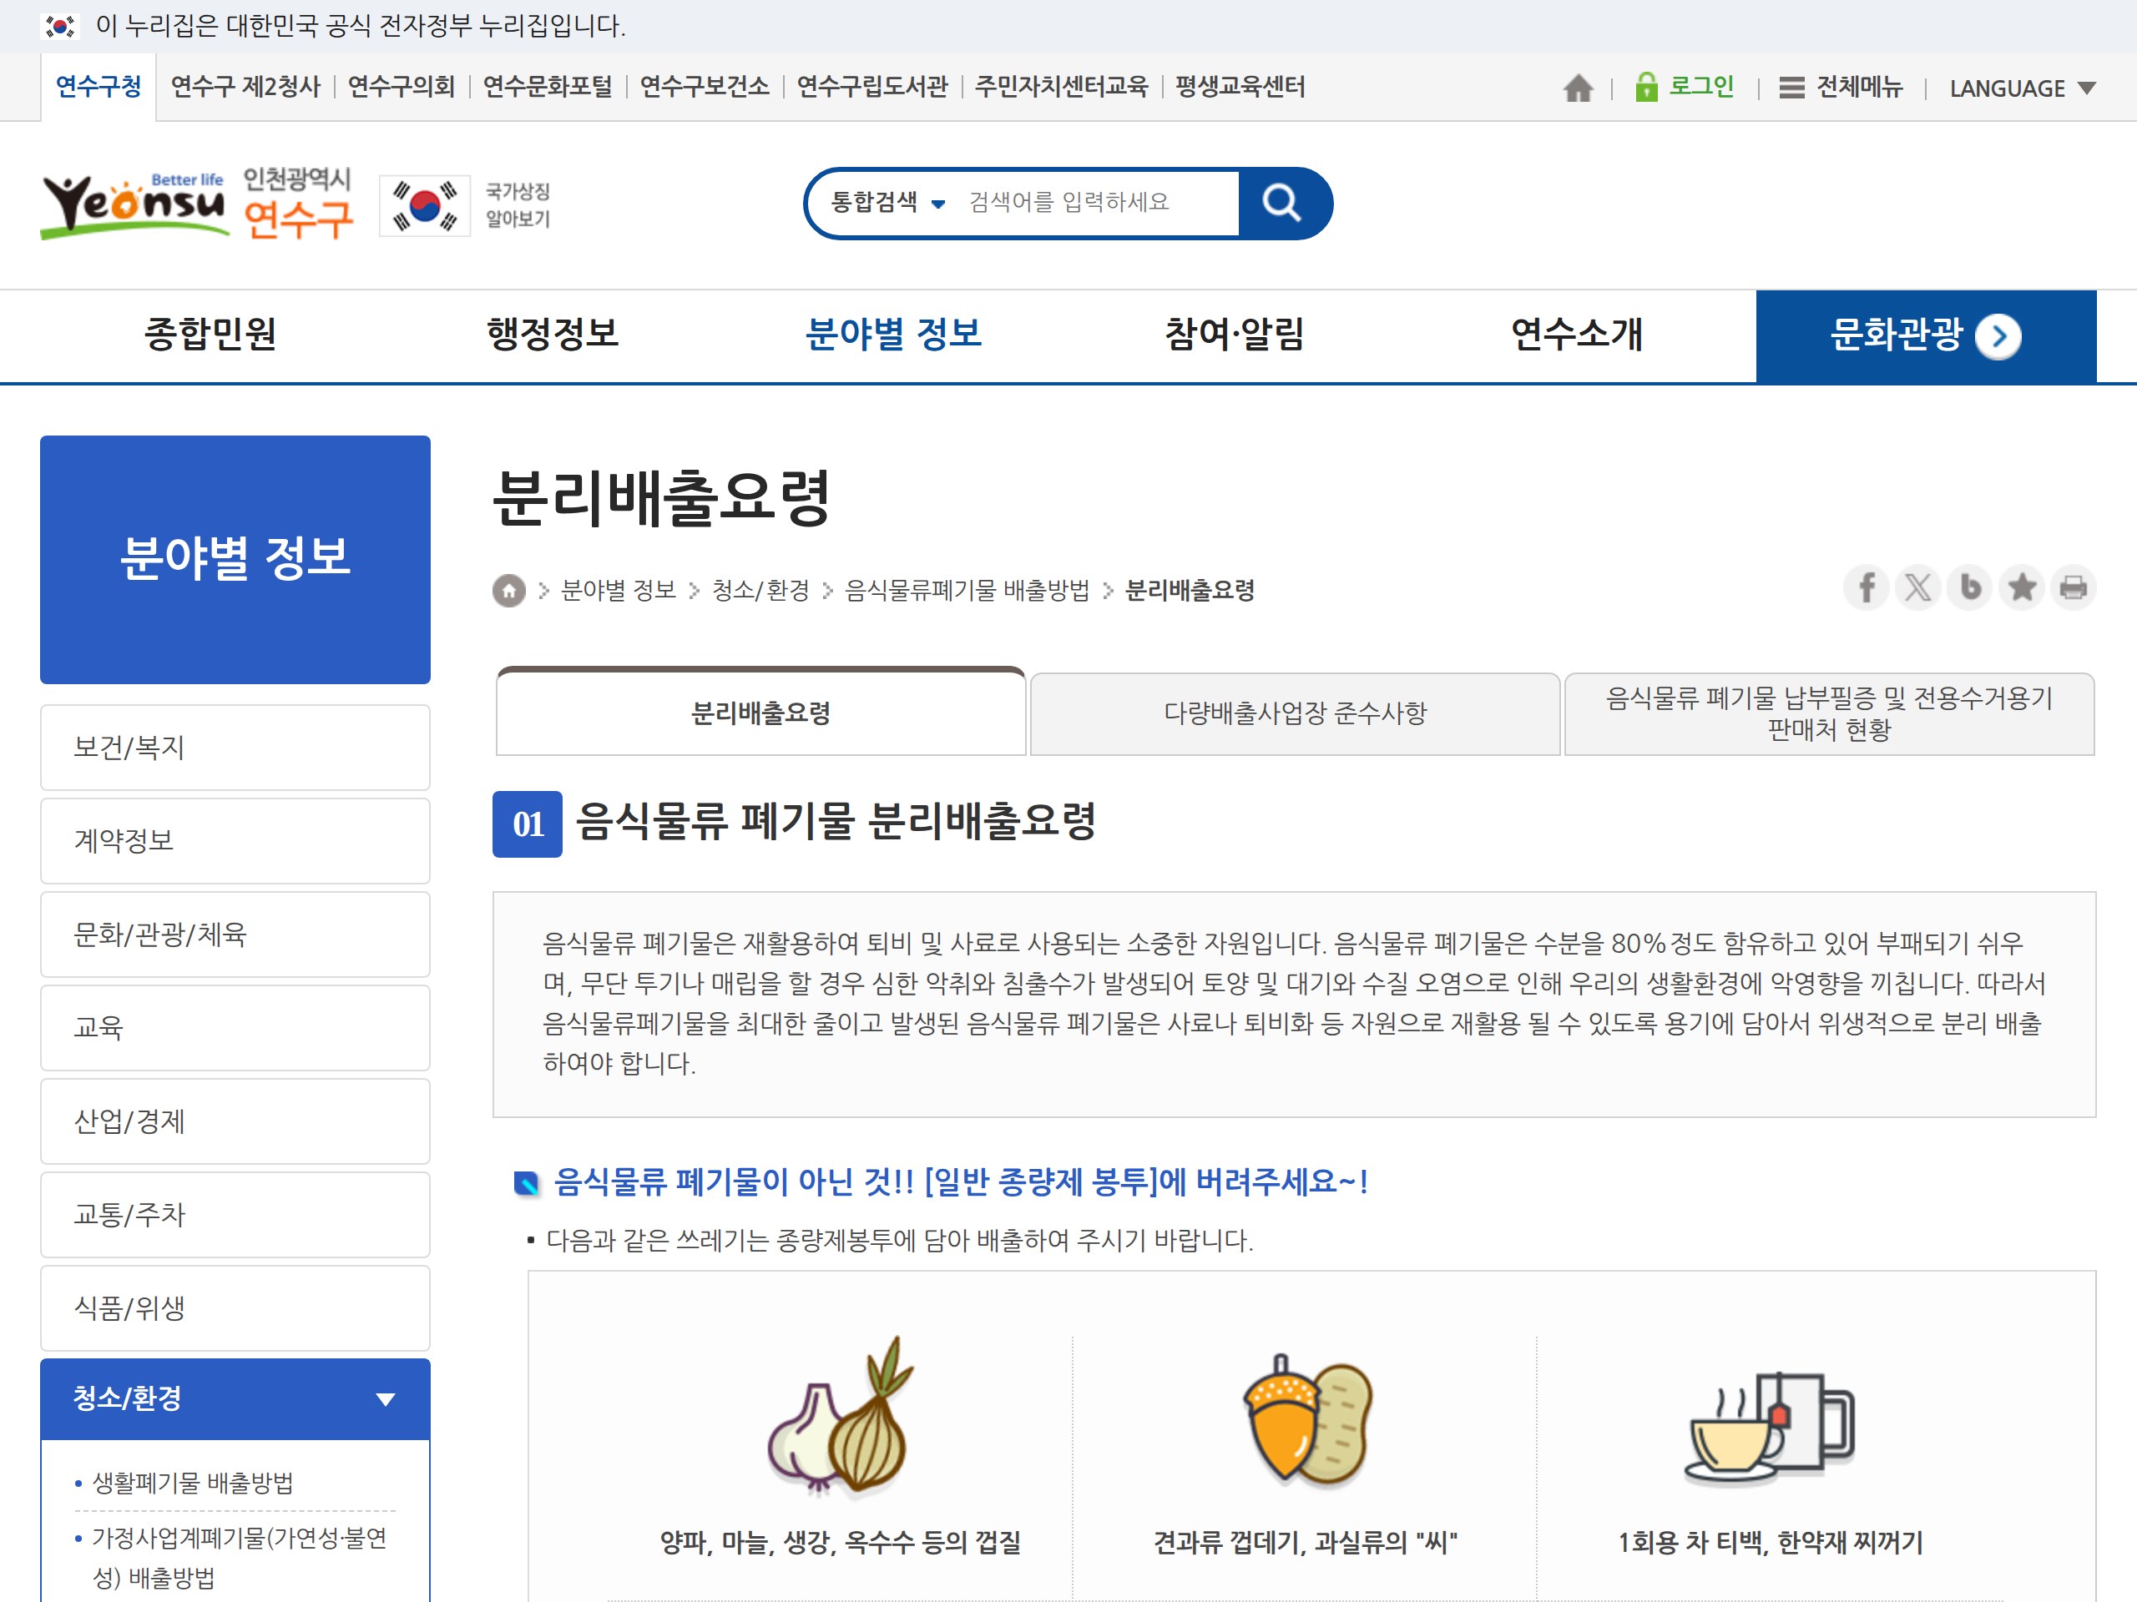Open 보건/복지 sidebar item
Image resolution: width=2137 pixels, height=1602 pixels.
pos(235,748)
